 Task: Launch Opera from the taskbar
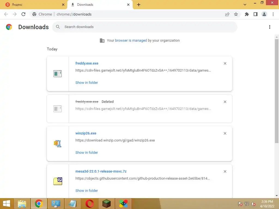[x=90, y=204]
